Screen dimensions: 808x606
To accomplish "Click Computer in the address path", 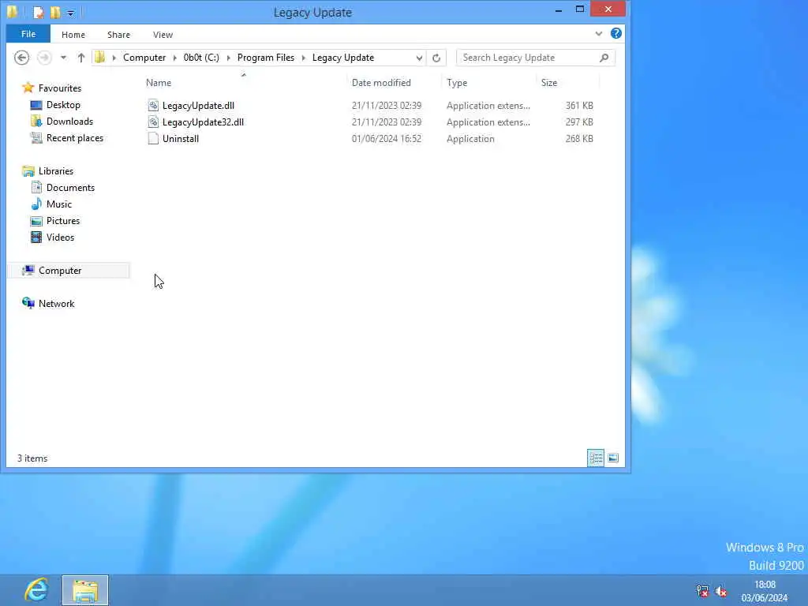I will [144, 57].
